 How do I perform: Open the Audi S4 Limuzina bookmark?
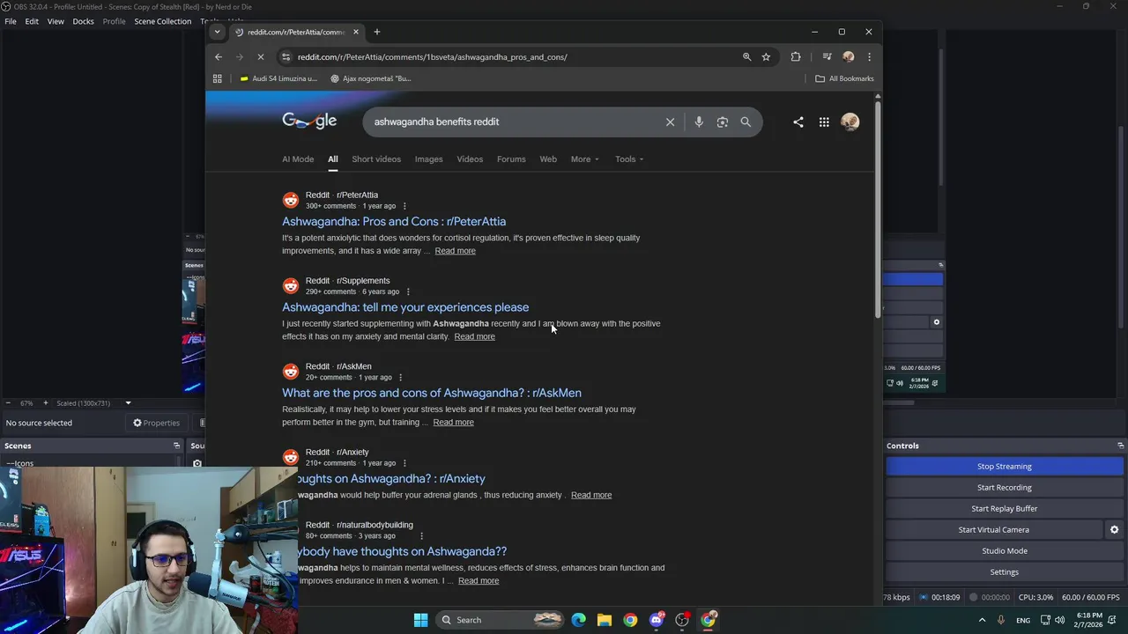(x=278, y=78)
